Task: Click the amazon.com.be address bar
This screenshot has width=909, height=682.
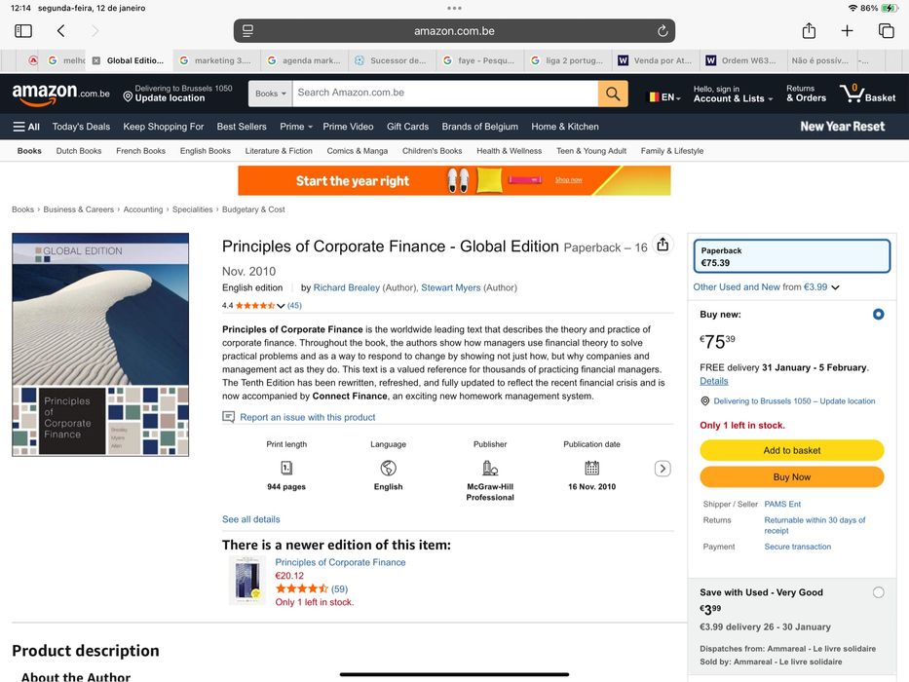Action: click(x=454, y=31)
